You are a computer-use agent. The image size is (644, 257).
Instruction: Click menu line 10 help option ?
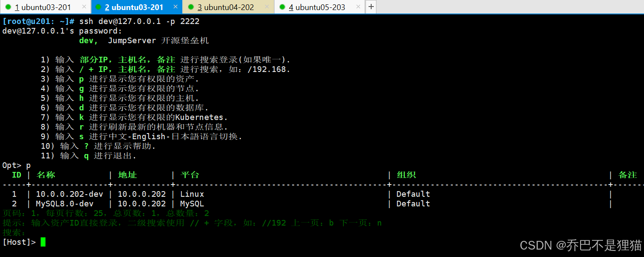[98, 146]
